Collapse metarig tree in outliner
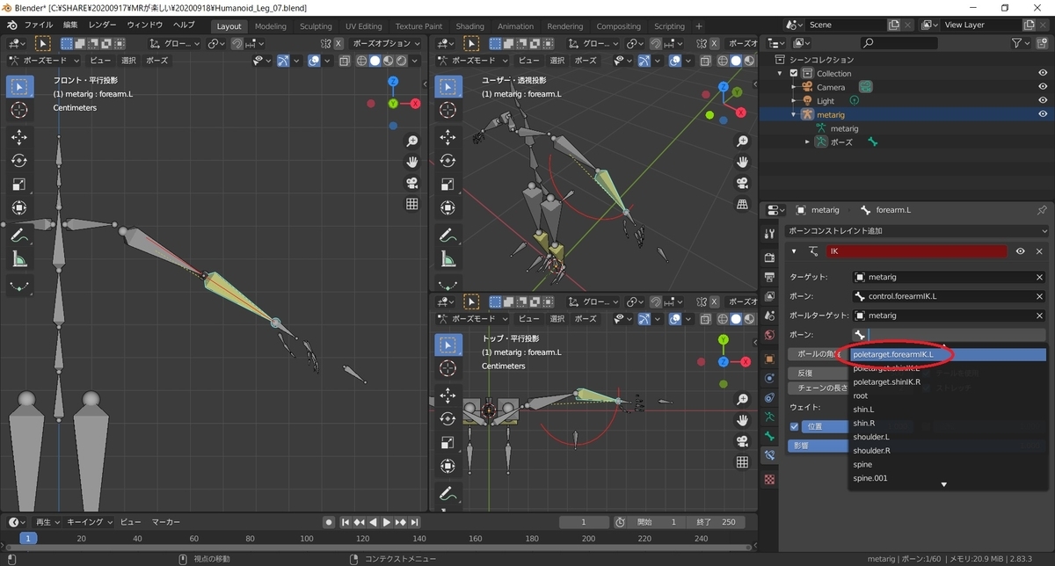Viewport: 1055px width, 566px height. pyautogui.click(x=794, y=114)
